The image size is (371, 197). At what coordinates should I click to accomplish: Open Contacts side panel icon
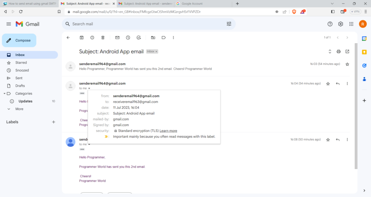364,79
